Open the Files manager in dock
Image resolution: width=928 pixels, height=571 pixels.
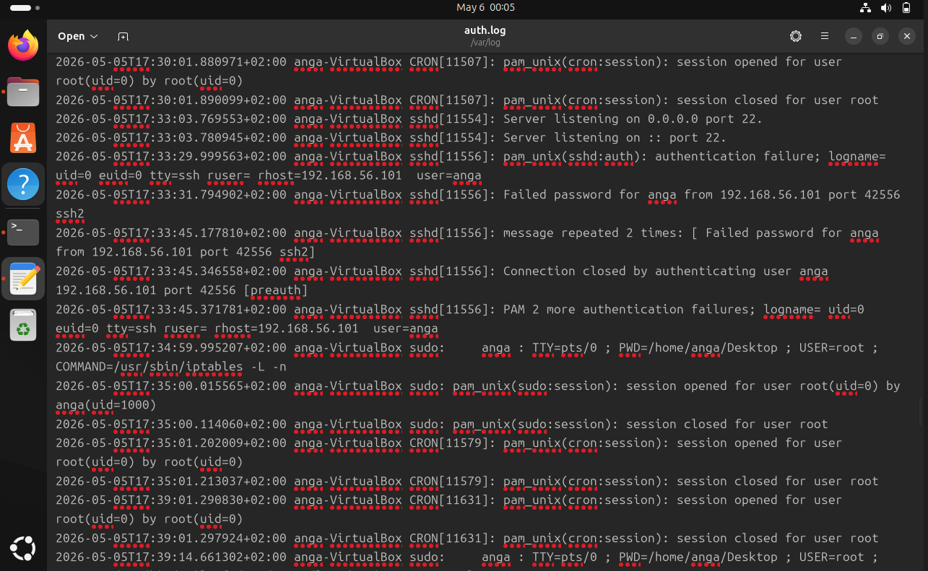[x=23, y=92]
